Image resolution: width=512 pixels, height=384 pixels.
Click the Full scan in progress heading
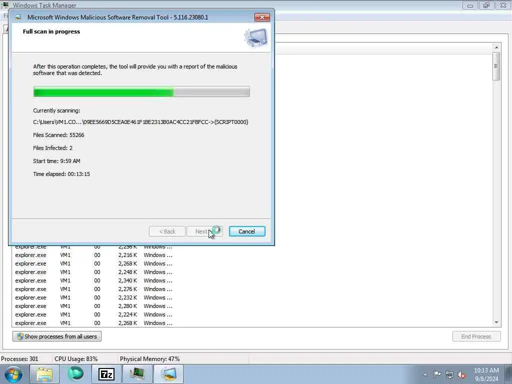[51, 31]
